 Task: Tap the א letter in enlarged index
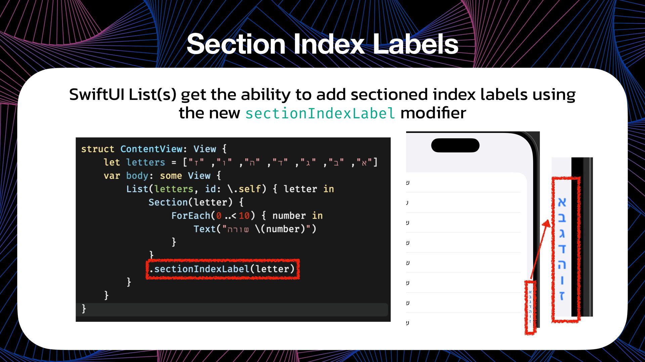click(x=562, y=202)
